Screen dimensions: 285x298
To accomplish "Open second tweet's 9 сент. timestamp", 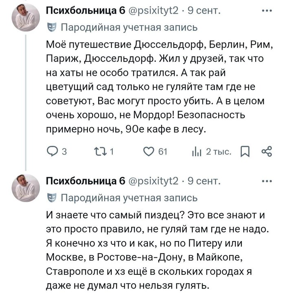I will [x=203, y=181].
